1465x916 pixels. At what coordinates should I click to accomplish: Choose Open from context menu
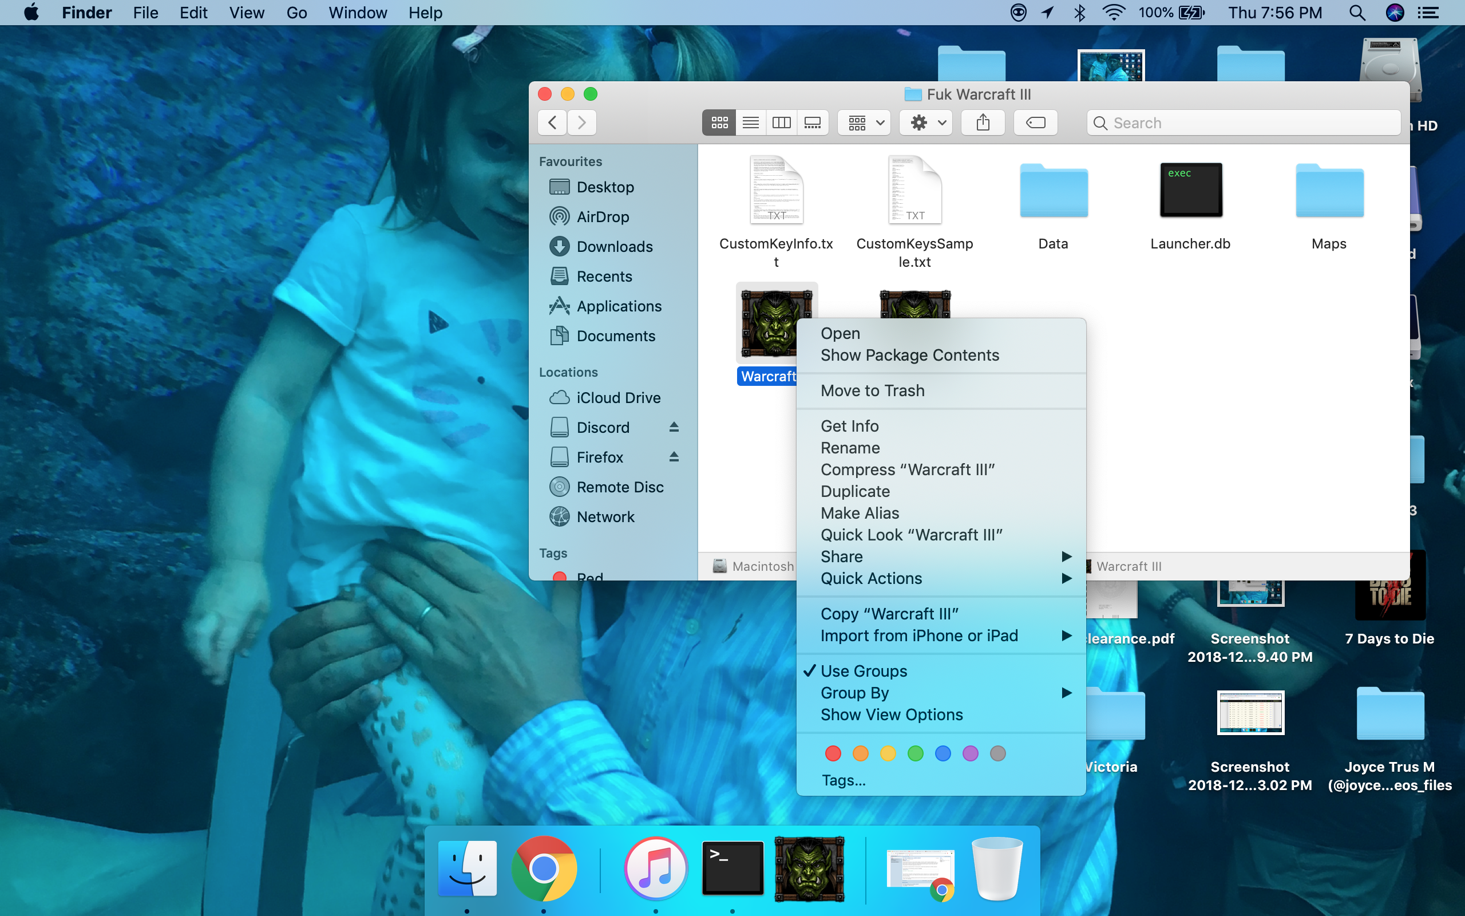(x=941, y=333)
